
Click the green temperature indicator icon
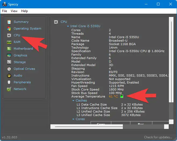[x=122, y=96]
